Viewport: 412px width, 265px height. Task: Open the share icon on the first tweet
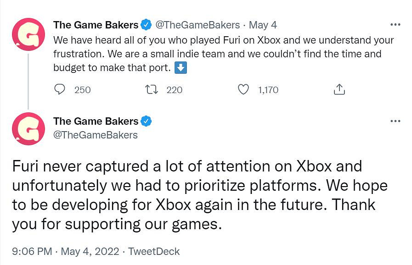coord(339,89)
